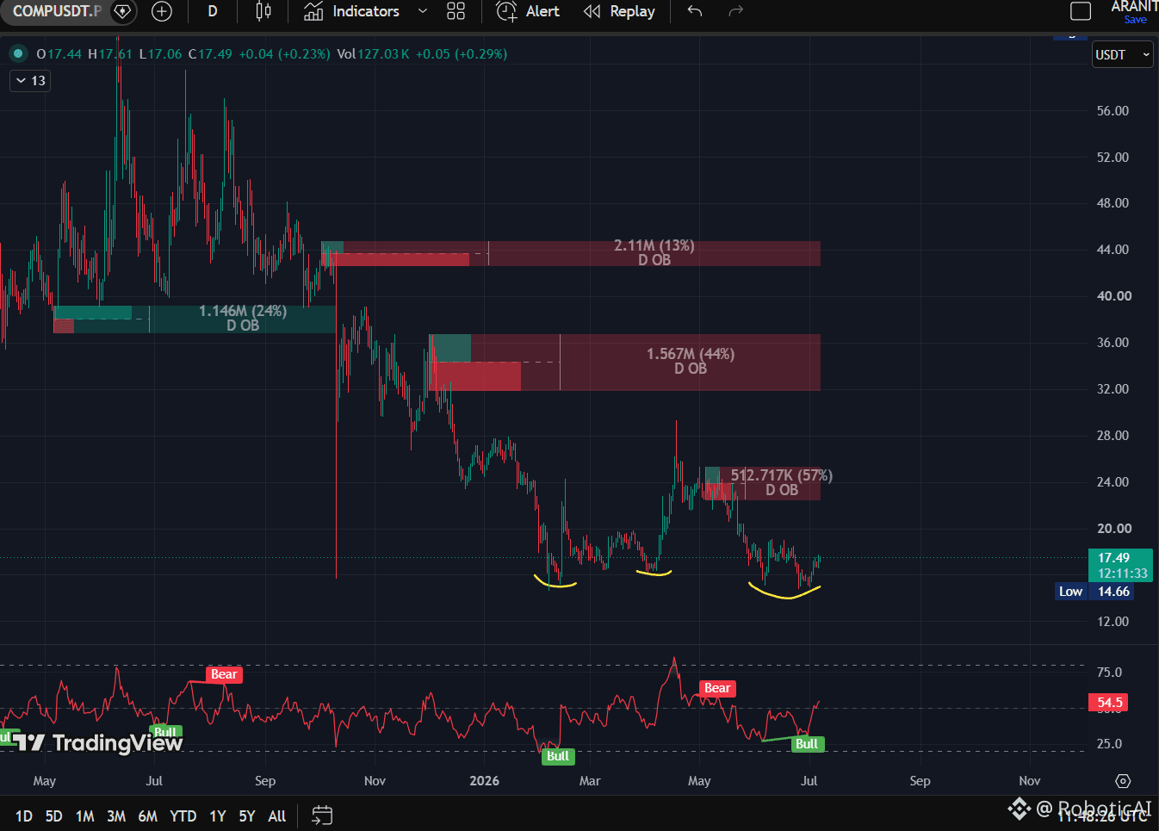
Task: Select the 1M time range
Action: click(x=84, y=815)
